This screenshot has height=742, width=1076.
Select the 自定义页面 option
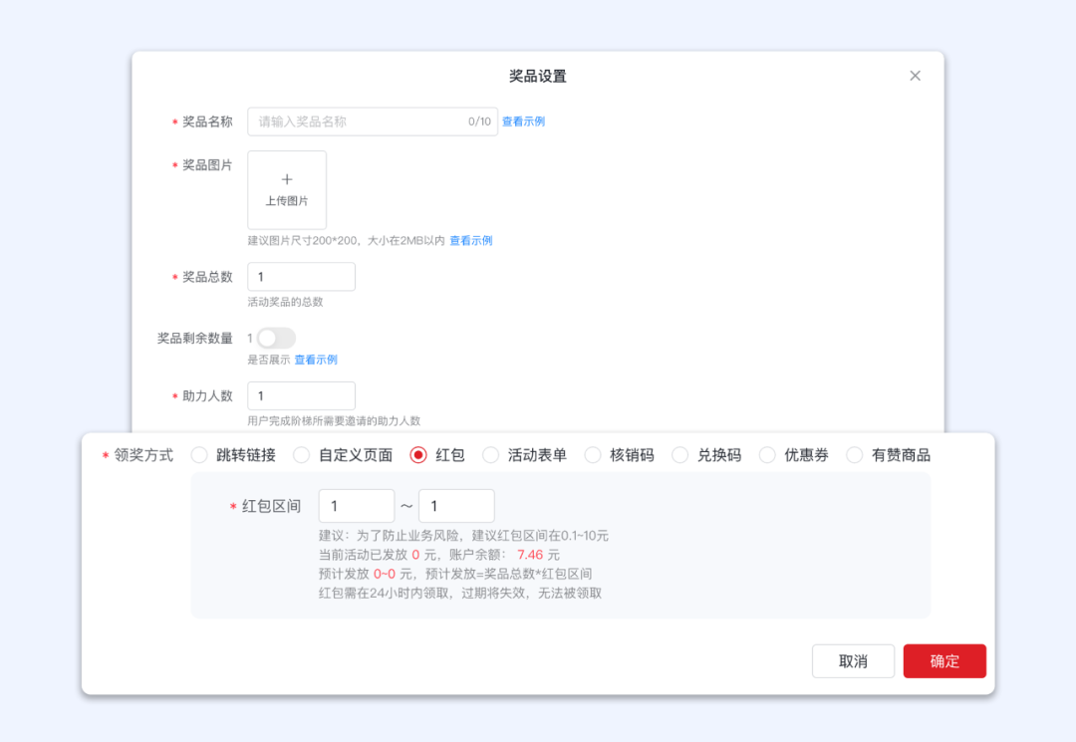301,454
